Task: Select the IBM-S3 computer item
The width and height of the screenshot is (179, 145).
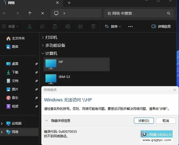Action: coord(77,79)
